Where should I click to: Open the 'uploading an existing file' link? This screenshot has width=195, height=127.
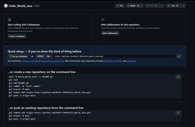pos(53,61)
